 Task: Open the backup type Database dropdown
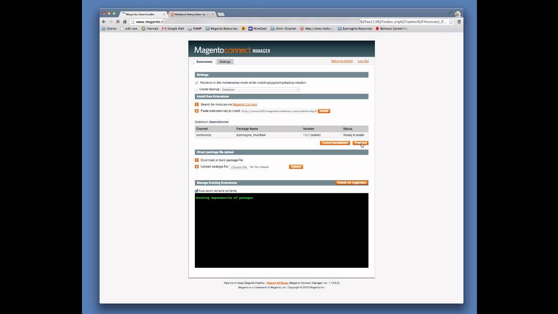tap(260, 89)
